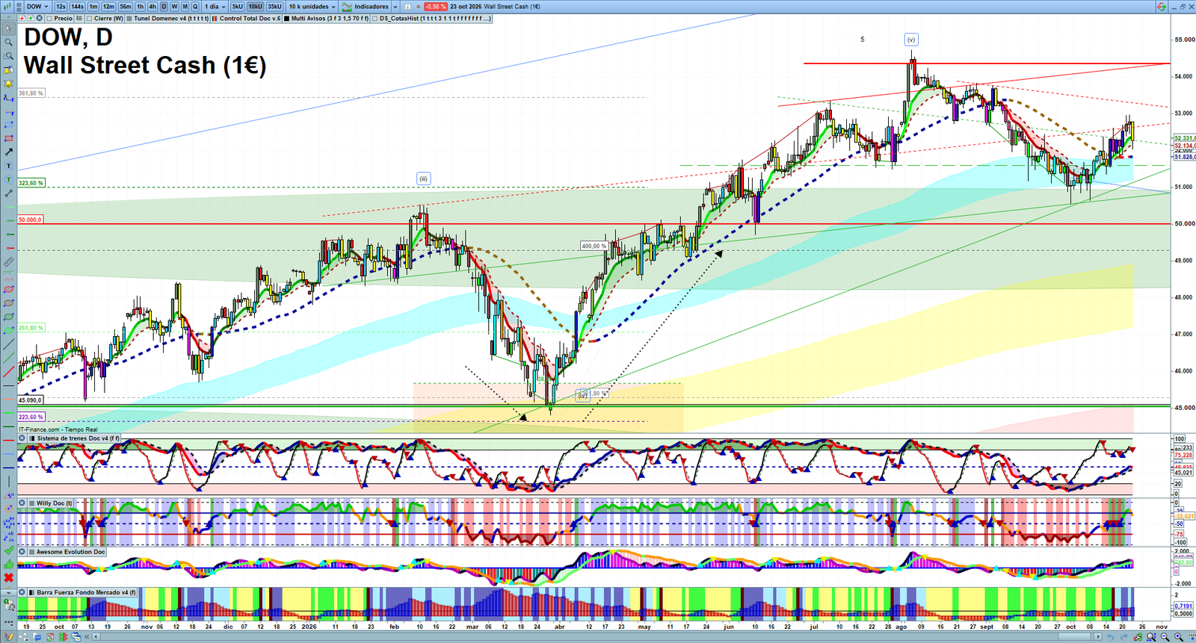Click the Multi Avisos black color swatch

point(287,19)
